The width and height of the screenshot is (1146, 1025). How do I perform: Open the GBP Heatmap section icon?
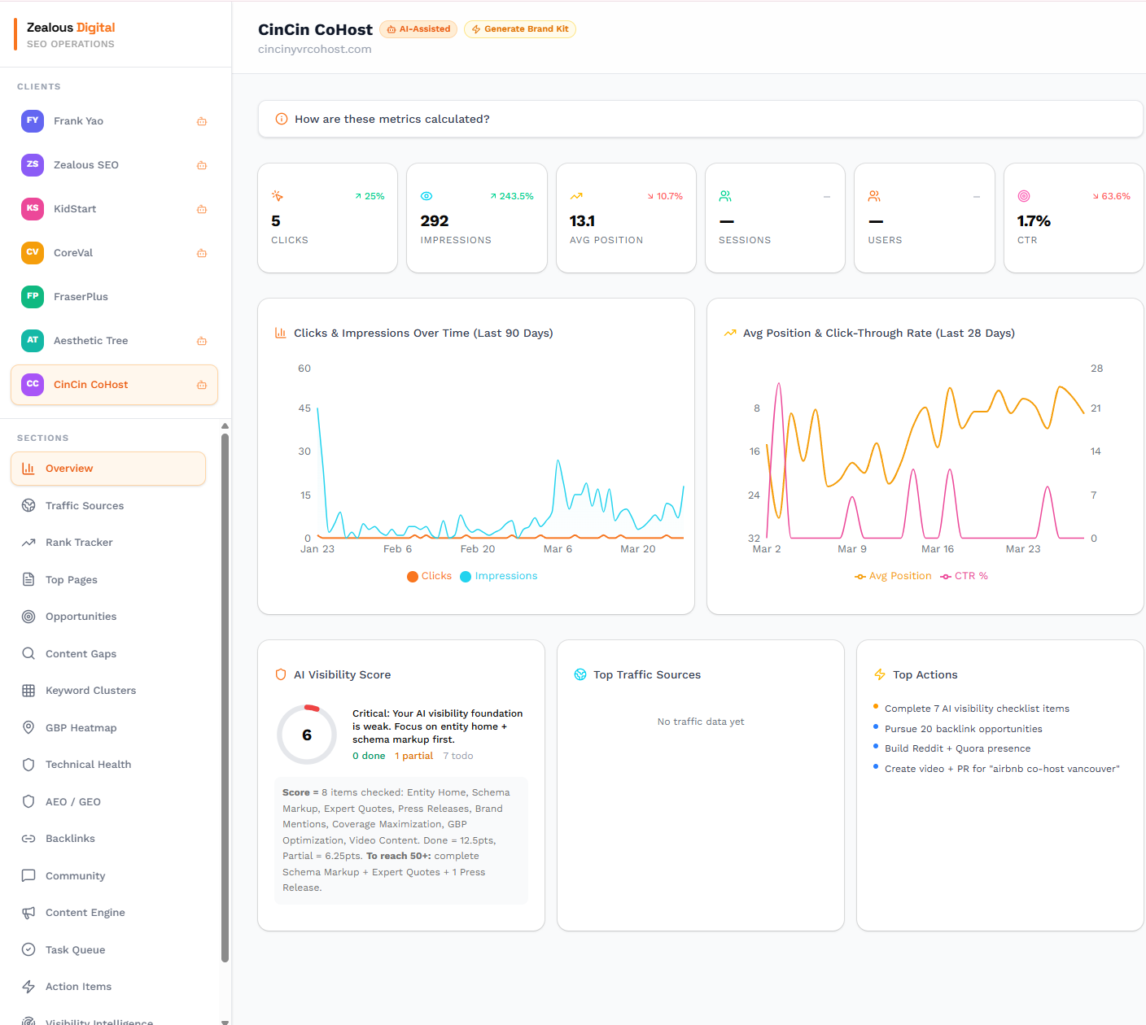pyautogui.click(x=28, y=727)
